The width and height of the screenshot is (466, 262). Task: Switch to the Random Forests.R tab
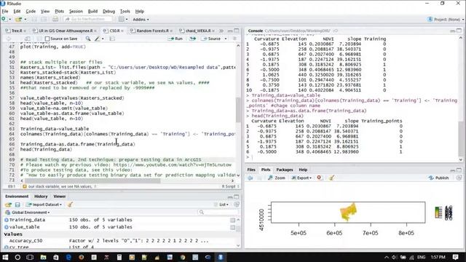[151, 31]
